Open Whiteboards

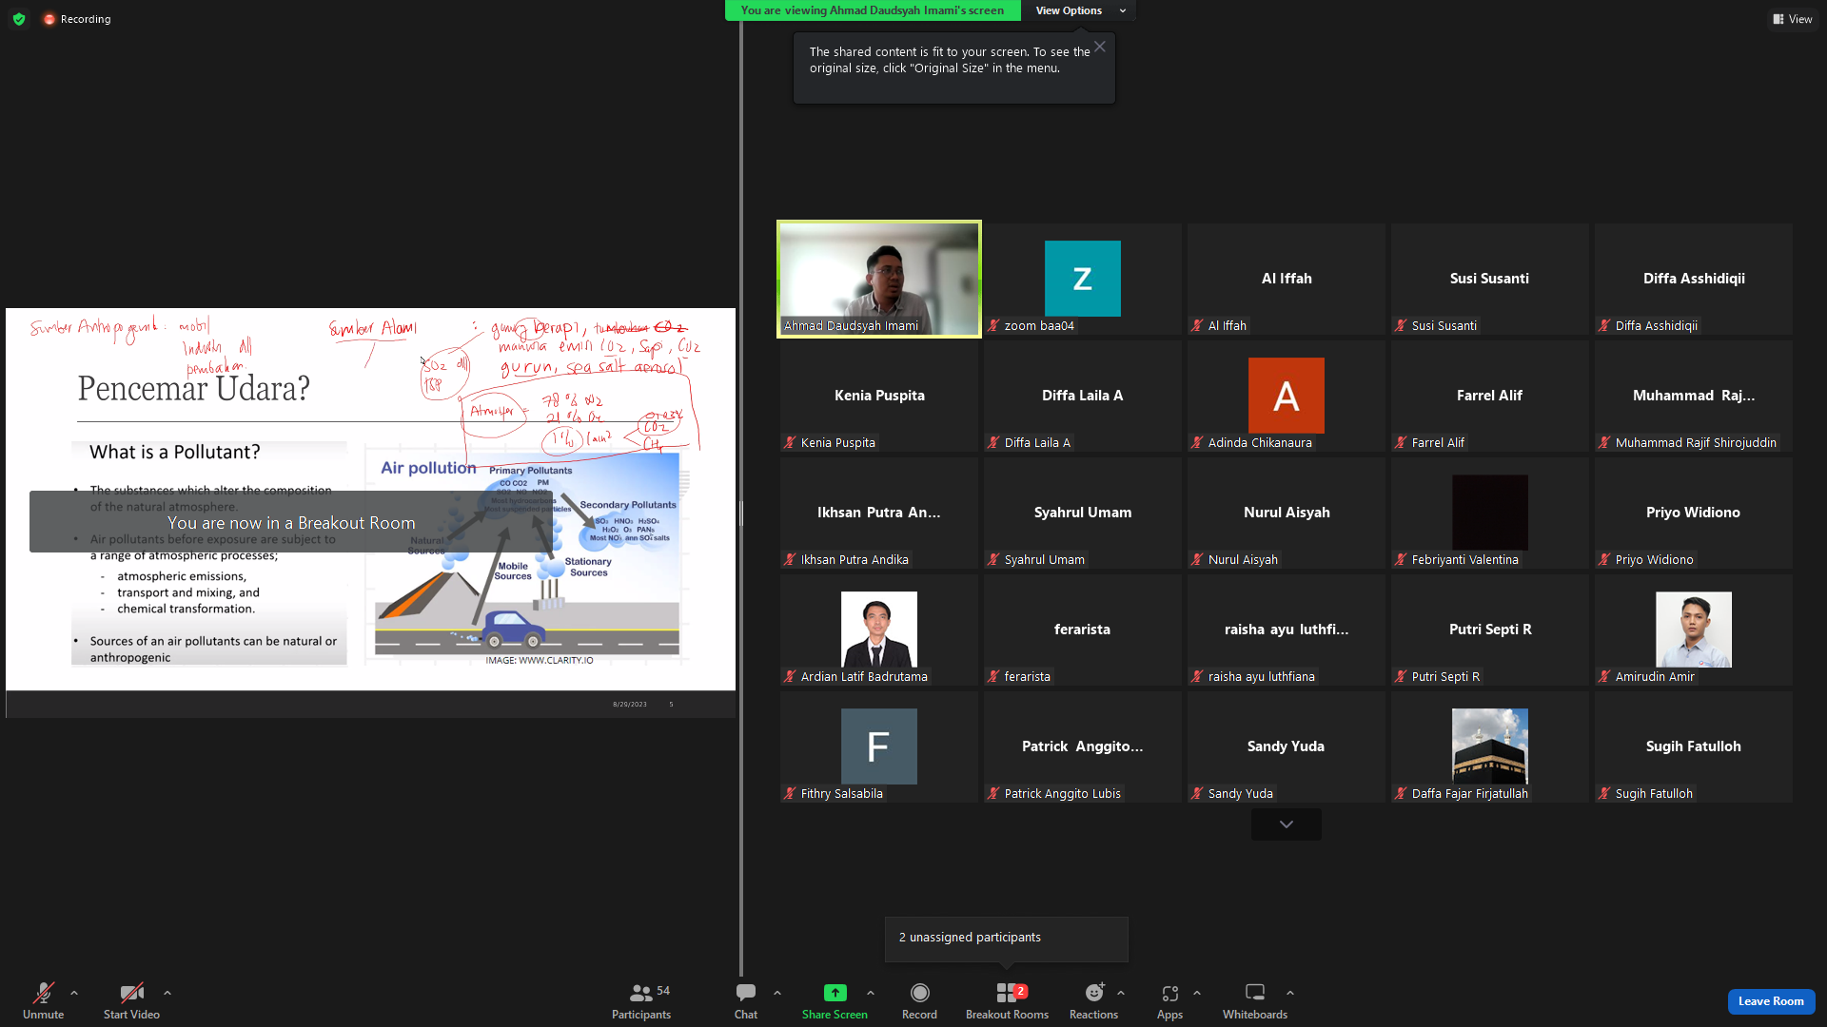pos(1255,1000)
